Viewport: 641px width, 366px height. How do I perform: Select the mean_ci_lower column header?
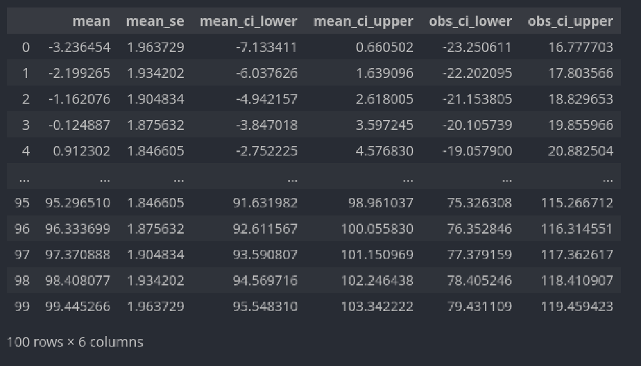pos(249,21)
